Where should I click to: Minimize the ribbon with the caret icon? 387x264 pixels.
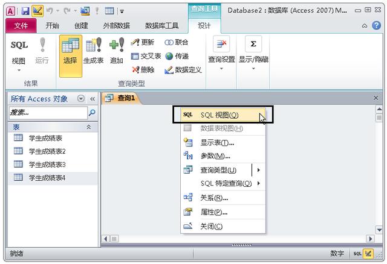click(x=365, y=25)
